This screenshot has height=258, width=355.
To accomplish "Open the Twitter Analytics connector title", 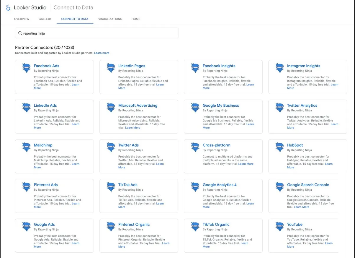I will pos(302,106).
